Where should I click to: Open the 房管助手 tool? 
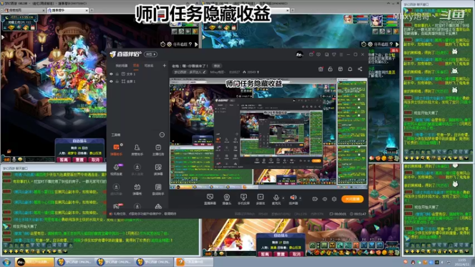pyautogui.click(x=137, y=150)
